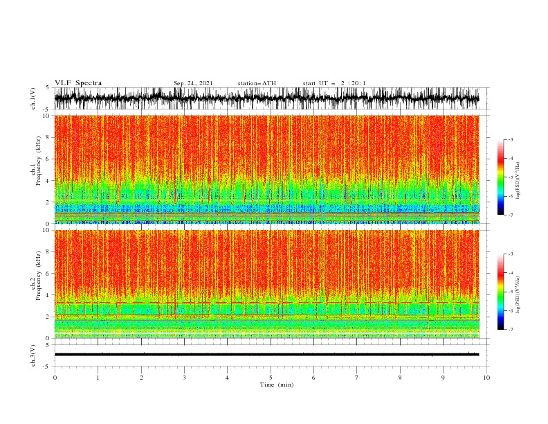
Task: Click the date "Sep. 24, 2021"
Action: (x=193, y=83)
